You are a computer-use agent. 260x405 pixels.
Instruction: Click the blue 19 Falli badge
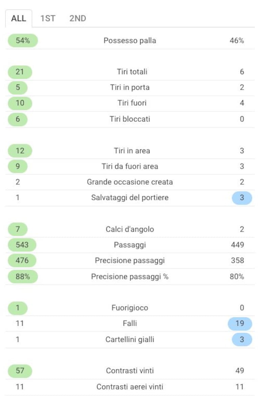click(240, 323)
